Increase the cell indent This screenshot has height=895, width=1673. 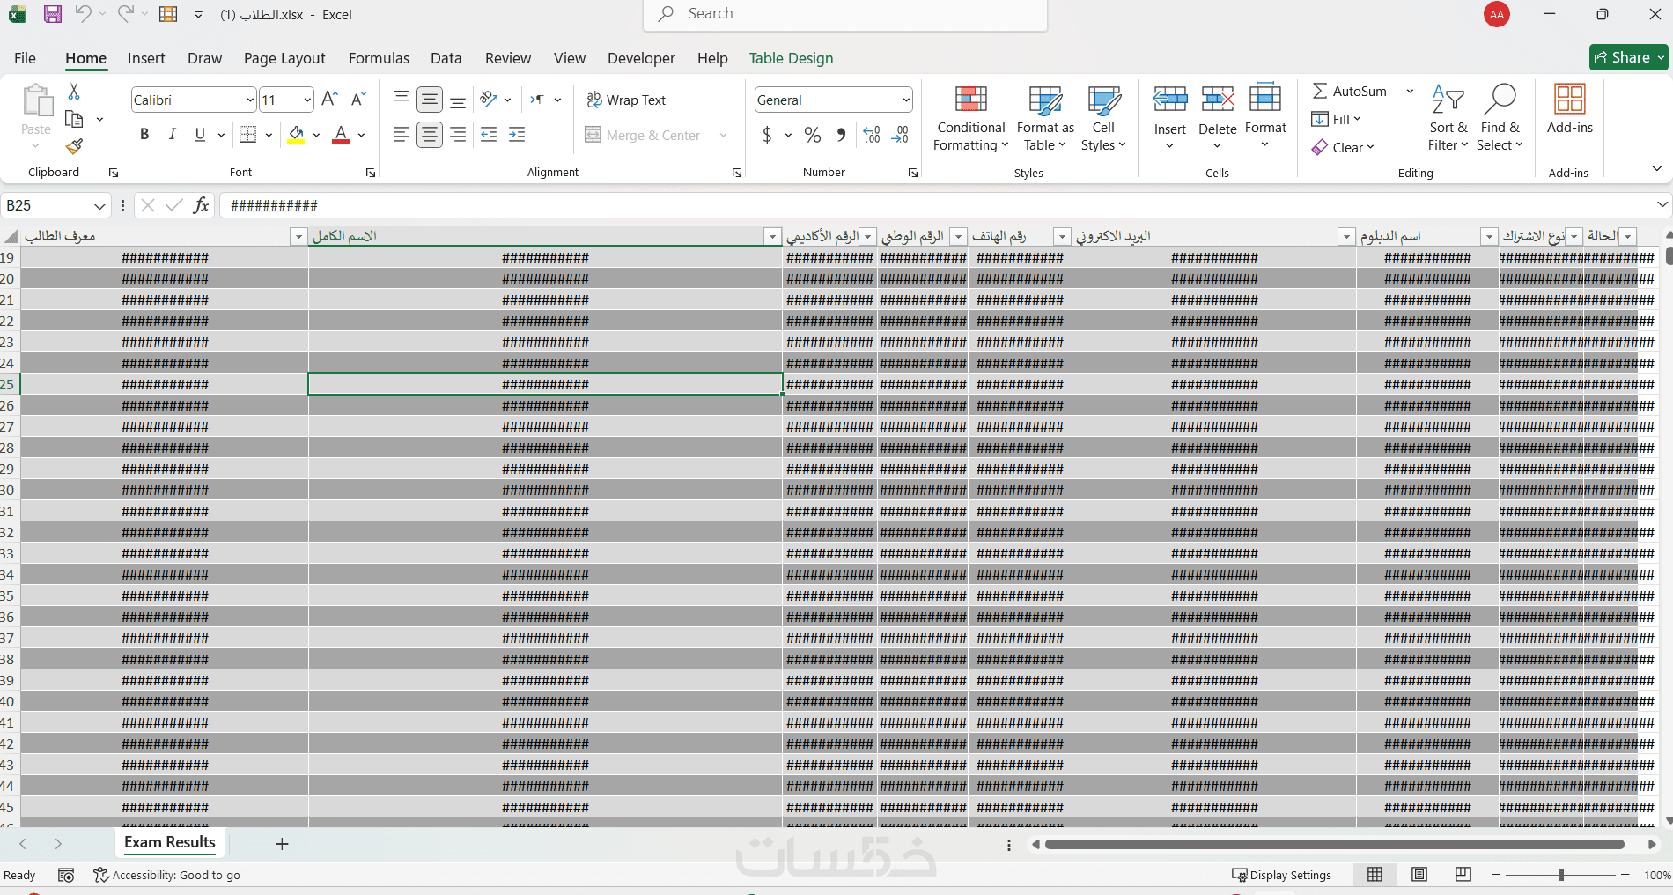point(518,135)
